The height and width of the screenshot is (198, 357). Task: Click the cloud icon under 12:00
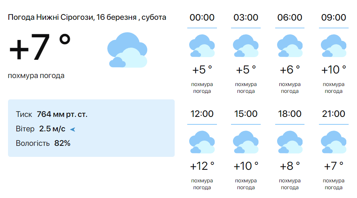[202, 142]
